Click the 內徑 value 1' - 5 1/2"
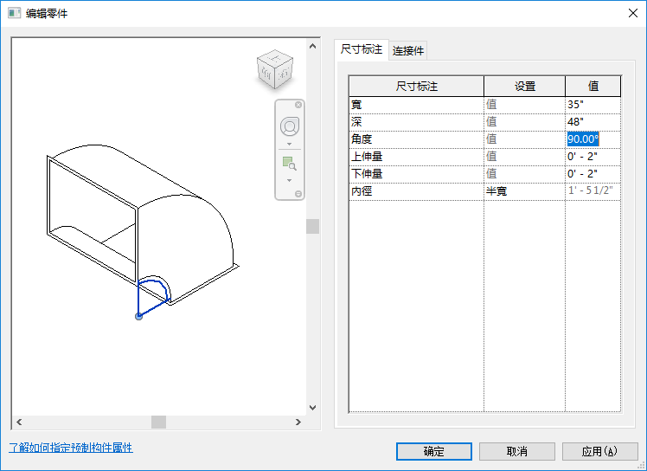647x471 pixels. point(593,191)
